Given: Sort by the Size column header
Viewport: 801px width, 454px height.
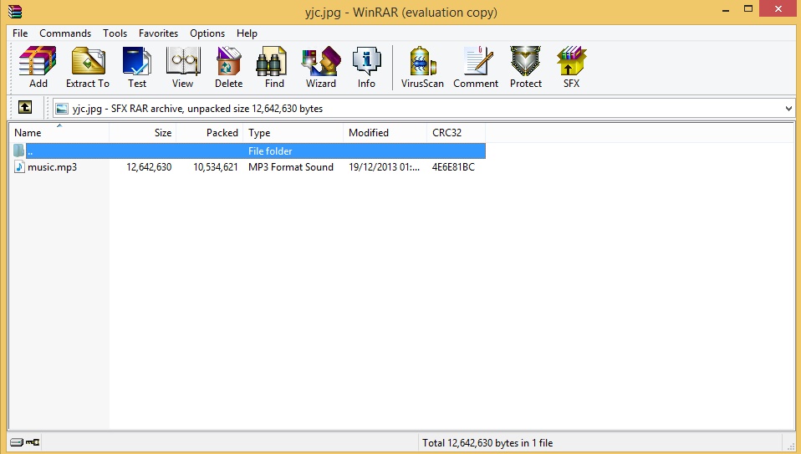Looking at the screenshot, I should click(x=142, y=133).
